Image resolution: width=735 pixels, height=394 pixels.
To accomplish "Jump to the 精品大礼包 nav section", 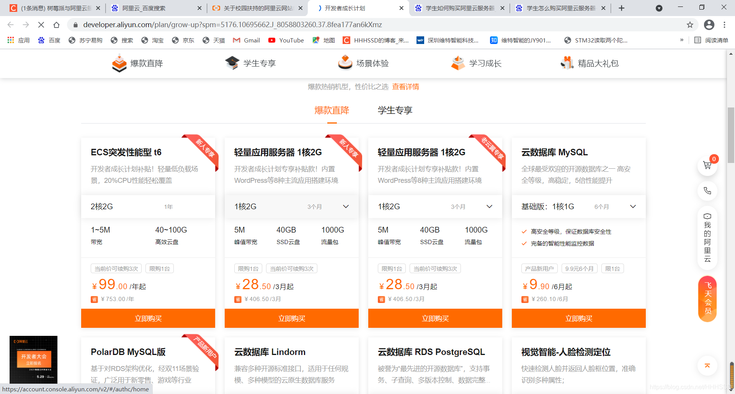I will pyautogui.click(x=589, y=63).
